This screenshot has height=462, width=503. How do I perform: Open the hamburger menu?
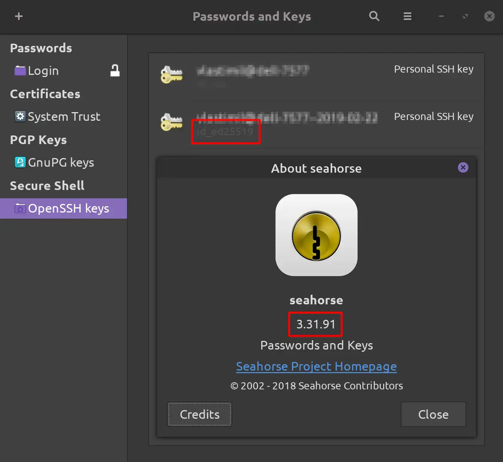click(x=407, y=16)
